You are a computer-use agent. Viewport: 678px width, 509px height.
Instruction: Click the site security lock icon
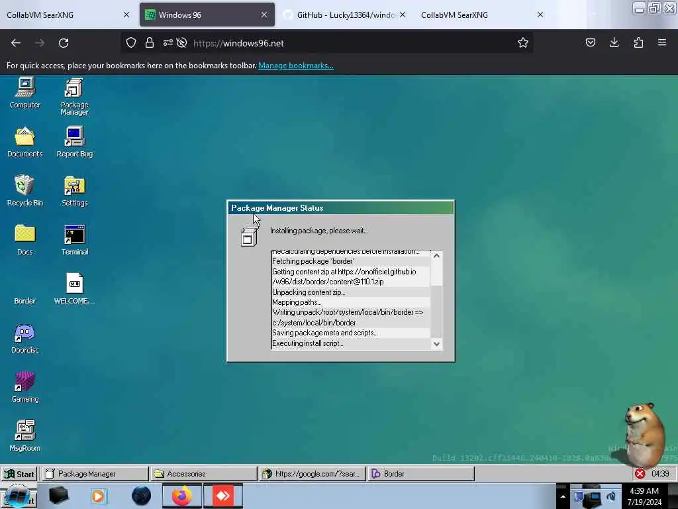click(x=150, y=43)
